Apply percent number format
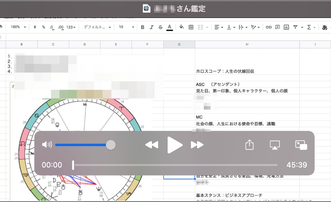 point(43,27)
